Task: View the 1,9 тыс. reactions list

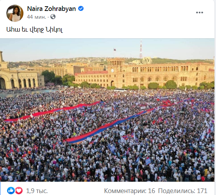Action: coord(37,191)
